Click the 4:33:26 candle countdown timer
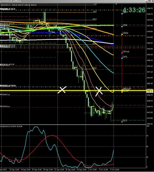This screenshot has height=172, width=154. point(134,10)
